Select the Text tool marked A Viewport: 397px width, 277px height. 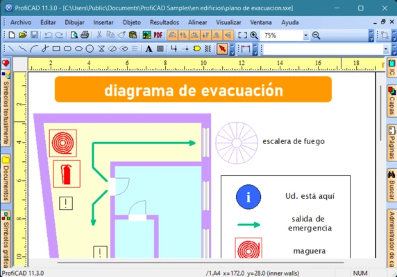[149, 48]
